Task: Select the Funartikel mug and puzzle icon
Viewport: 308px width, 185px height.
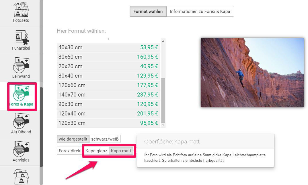Action: (x=21, y=38)
